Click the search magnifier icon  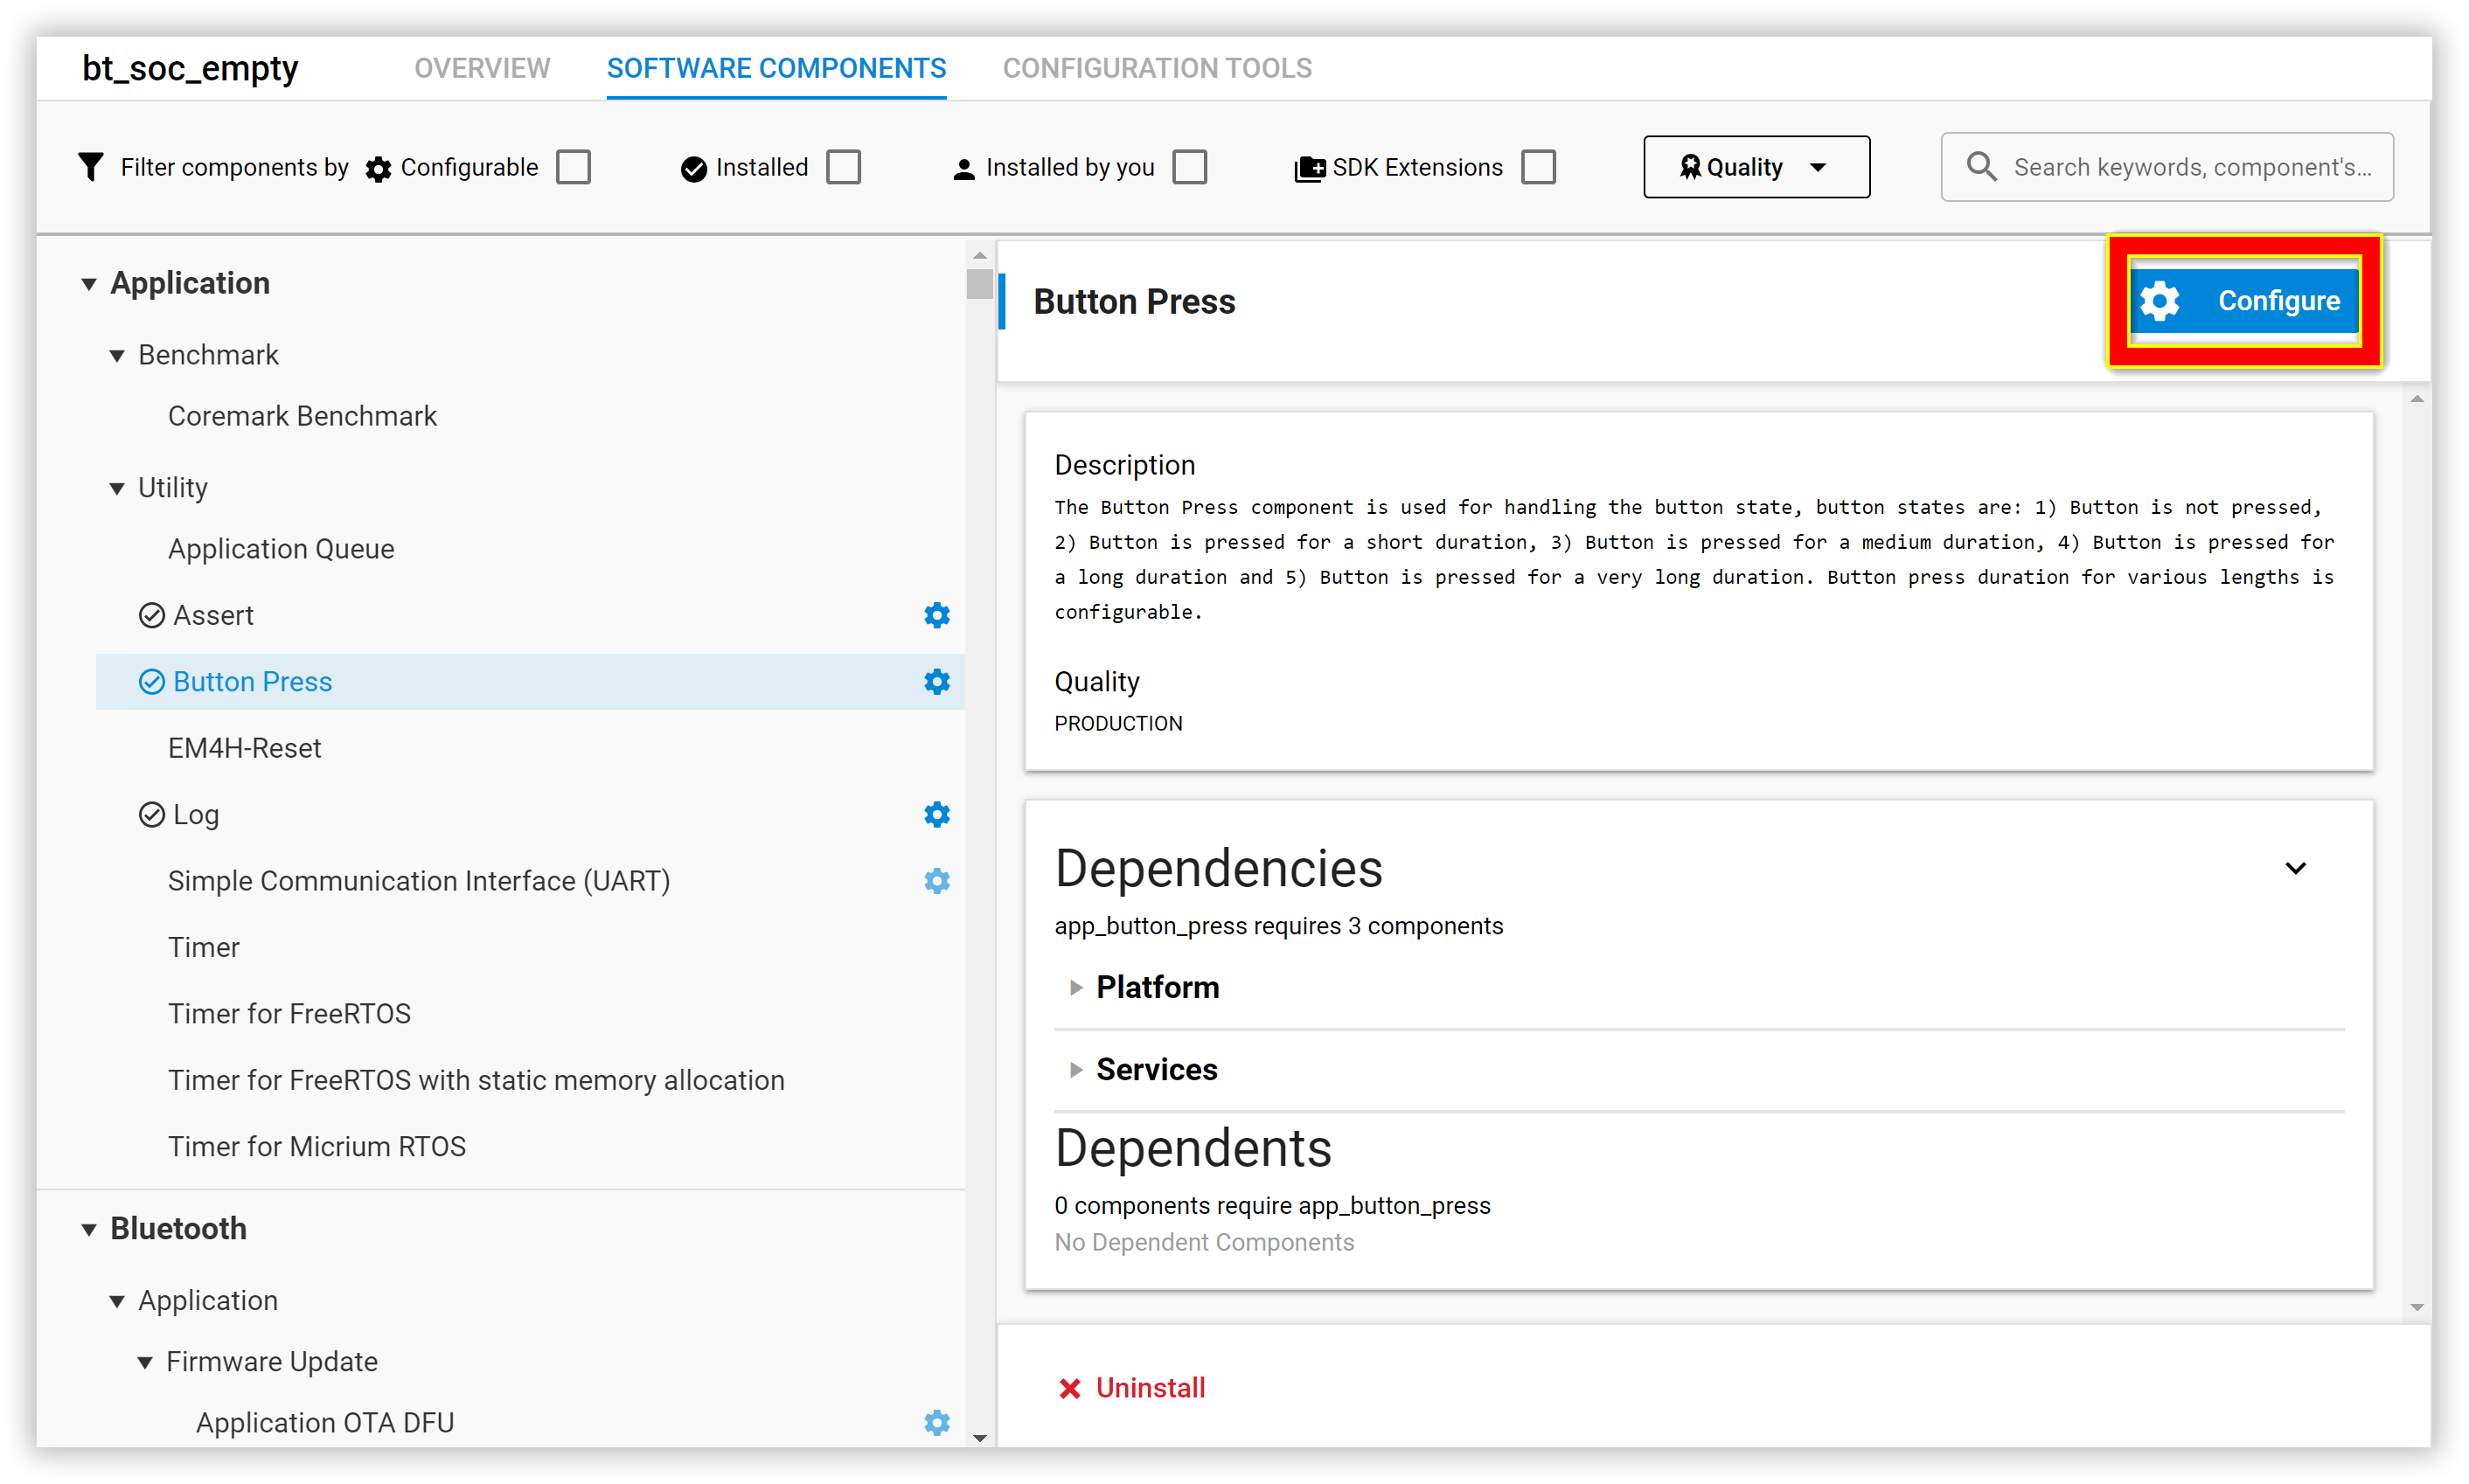[1981, 166]
